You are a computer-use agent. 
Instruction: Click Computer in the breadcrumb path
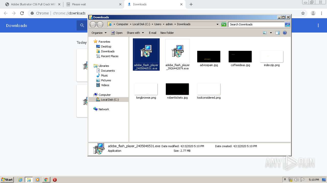tap(122, 24)
